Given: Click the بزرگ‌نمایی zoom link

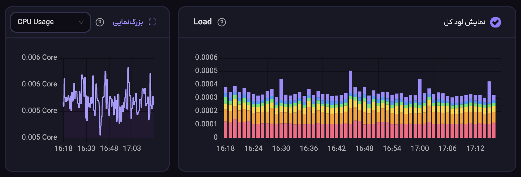Looking at the screenshot, I should pos(128,22).
